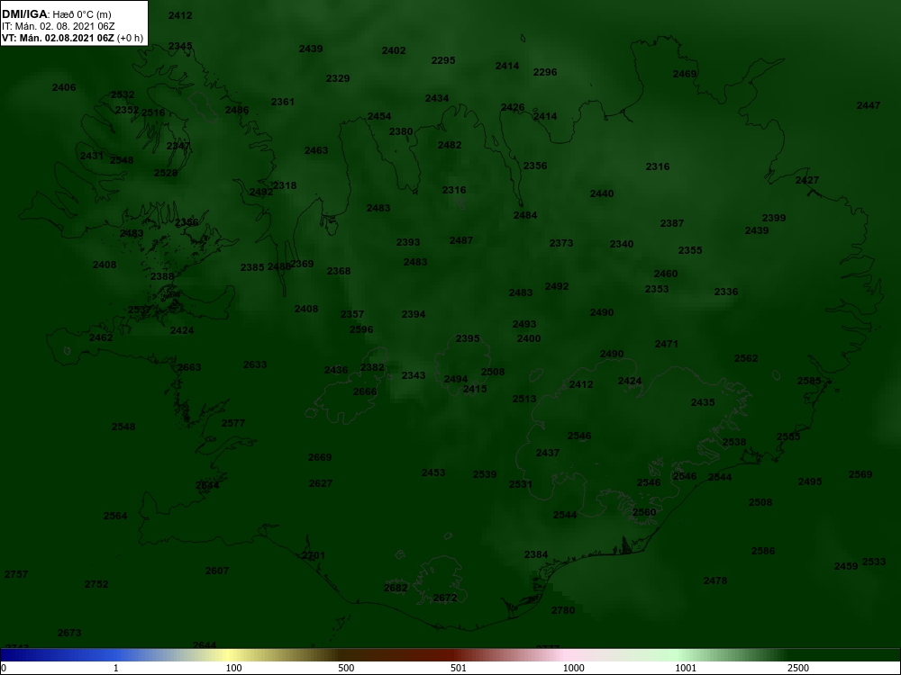Image resolution: width=901 pixels, height=675 pixels.
Task: Click the 2395 value on the map
Action: 467,338
